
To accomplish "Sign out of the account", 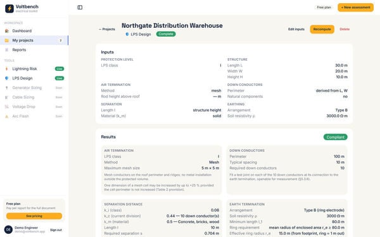I will 56,230.
